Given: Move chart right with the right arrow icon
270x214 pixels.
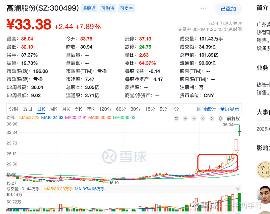Looking at the screenshot, I should click(212, 118).
